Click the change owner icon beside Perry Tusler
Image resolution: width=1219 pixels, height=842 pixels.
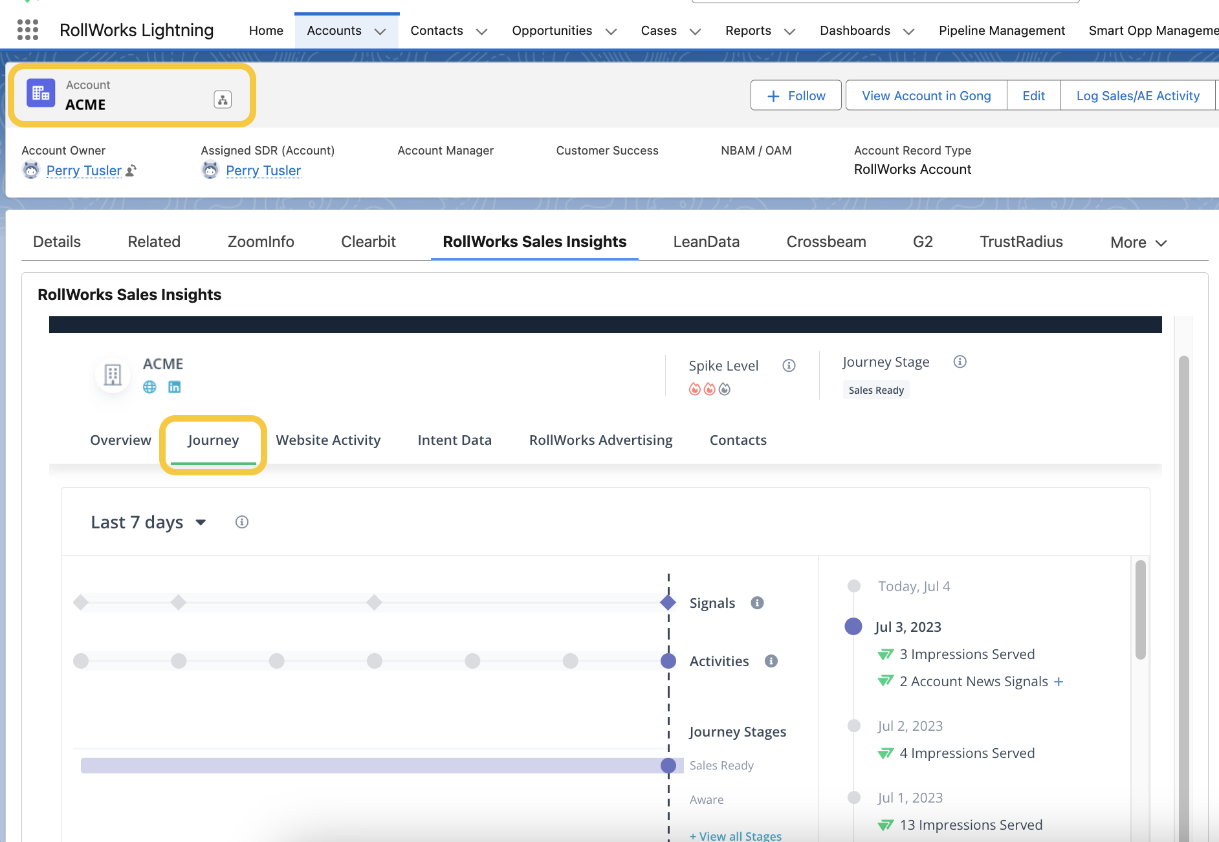(131, 171)
